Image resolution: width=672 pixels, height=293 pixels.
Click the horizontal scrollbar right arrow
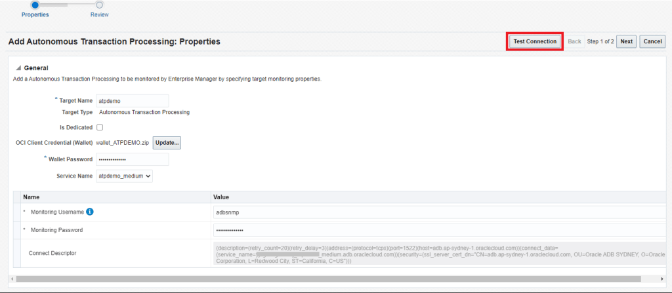661,279
